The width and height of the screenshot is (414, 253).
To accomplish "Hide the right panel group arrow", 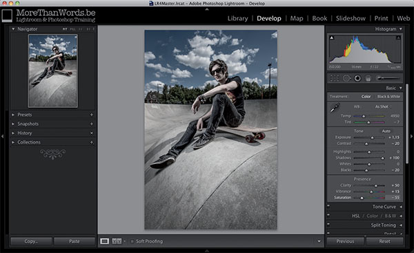I will (x=411, y=136).
